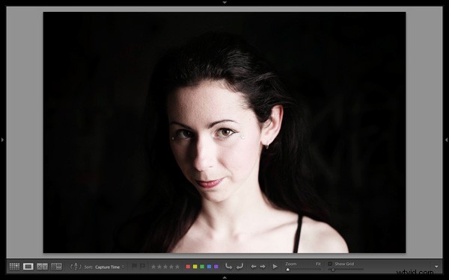Open the Capture Time sort dropdown
The height and width of the screenshot is (280, 449).
pos(109,267)
